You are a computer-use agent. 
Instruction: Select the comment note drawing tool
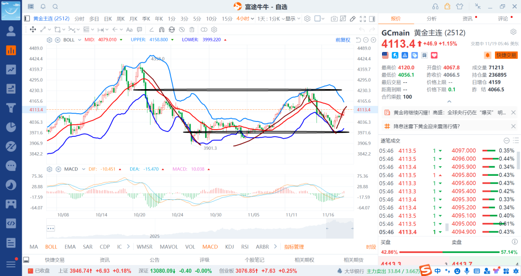point(139,29)
